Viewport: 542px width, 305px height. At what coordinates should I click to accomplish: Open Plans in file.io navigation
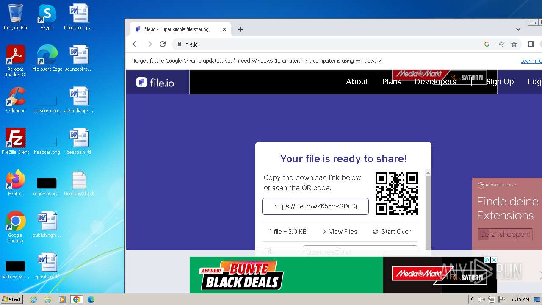391,82
